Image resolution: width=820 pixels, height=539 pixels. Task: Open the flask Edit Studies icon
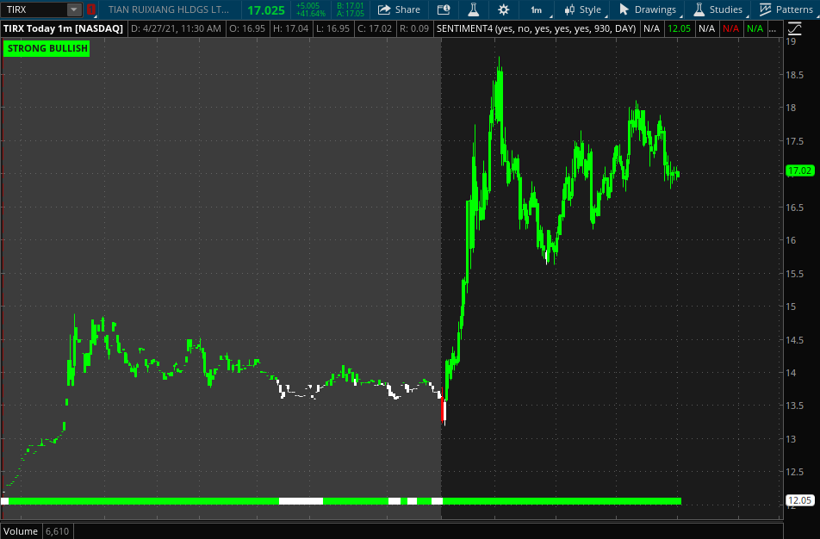click(x=473, y=9)
